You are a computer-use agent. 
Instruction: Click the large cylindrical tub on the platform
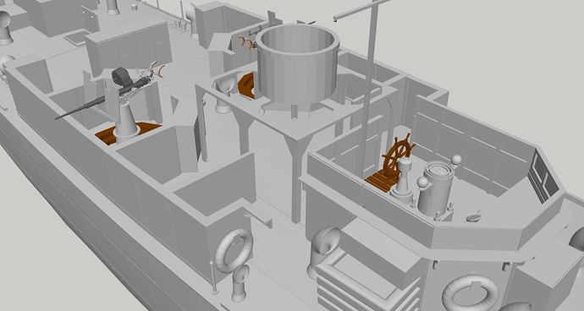pos(298,64)
